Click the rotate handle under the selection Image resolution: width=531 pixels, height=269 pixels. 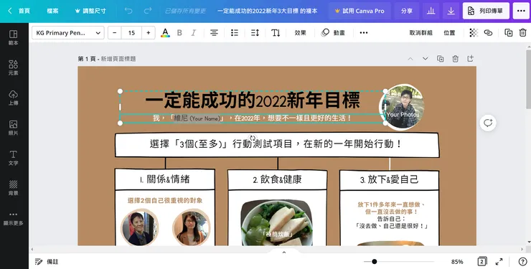[253, 138]
